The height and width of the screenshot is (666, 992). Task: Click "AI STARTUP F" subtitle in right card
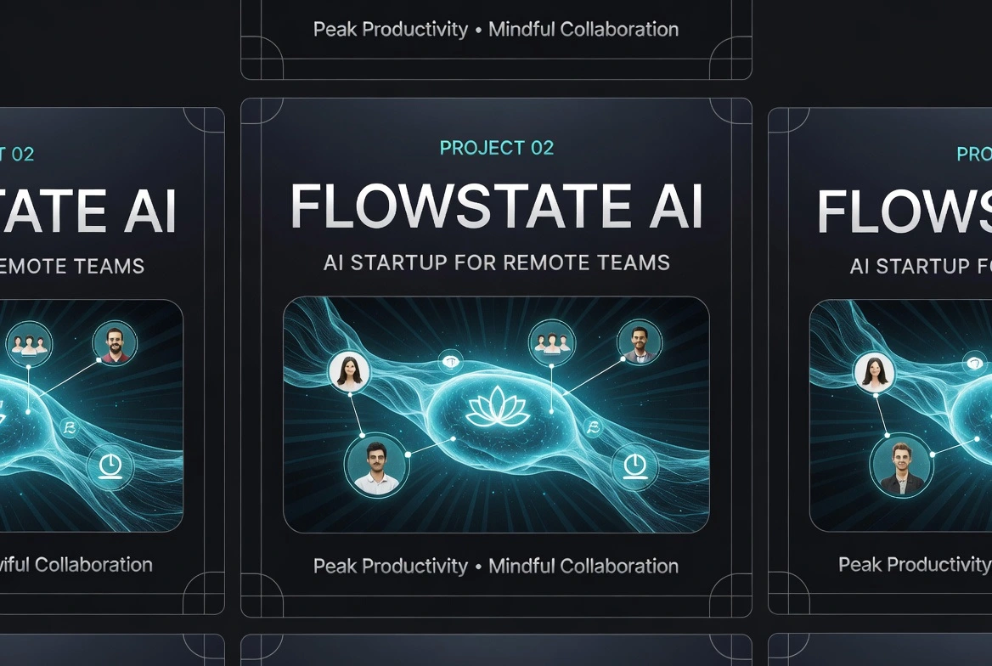coord(922,267)
